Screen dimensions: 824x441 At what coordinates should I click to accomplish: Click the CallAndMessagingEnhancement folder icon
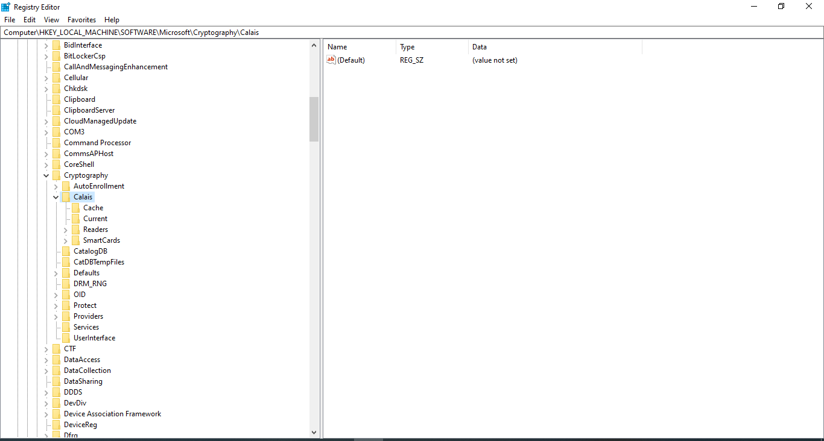(x=57, y=67)
